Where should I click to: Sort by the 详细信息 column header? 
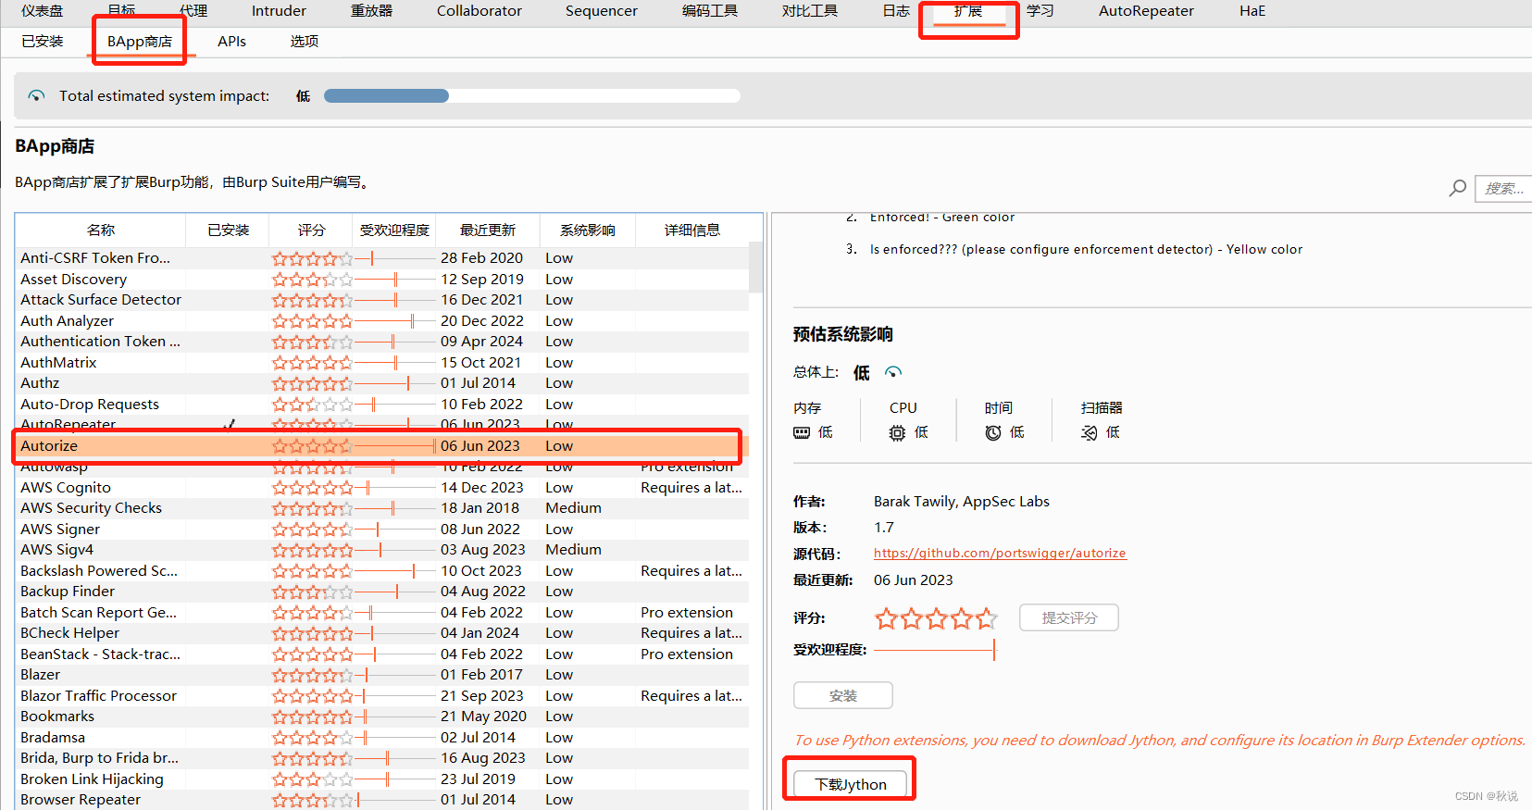tap(692, 230)
